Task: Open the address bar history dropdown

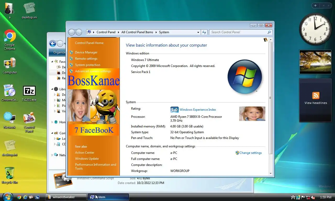Action: tap(198, 32)
